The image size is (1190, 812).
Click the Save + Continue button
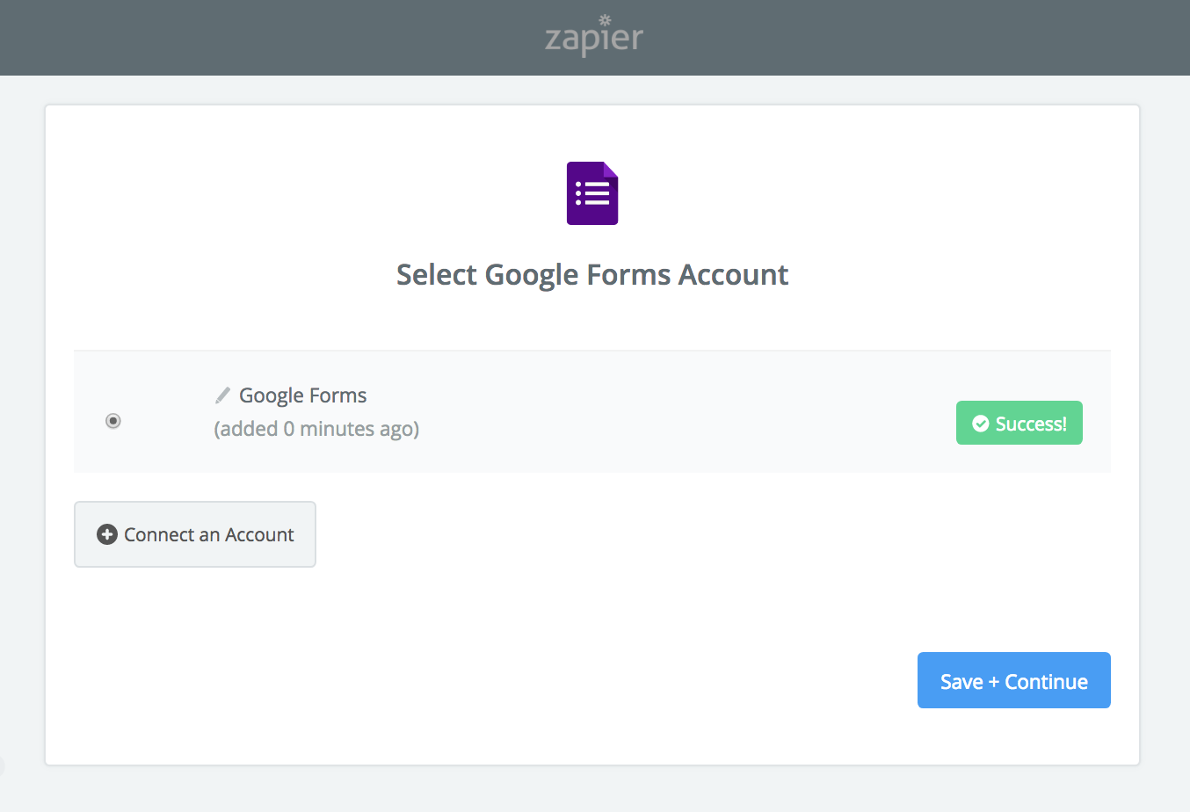1014,680
